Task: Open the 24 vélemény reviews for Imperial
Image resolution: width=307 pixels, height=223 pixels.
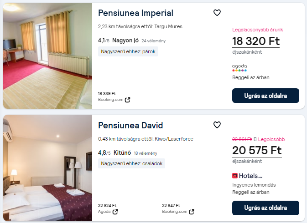Action: (153, 41)
